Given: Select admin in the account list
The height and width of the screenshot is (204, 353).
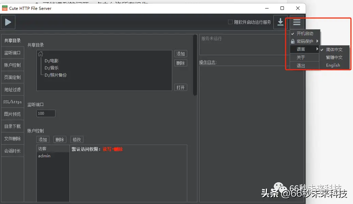Looking at the screenshot, I should point(43,156).
